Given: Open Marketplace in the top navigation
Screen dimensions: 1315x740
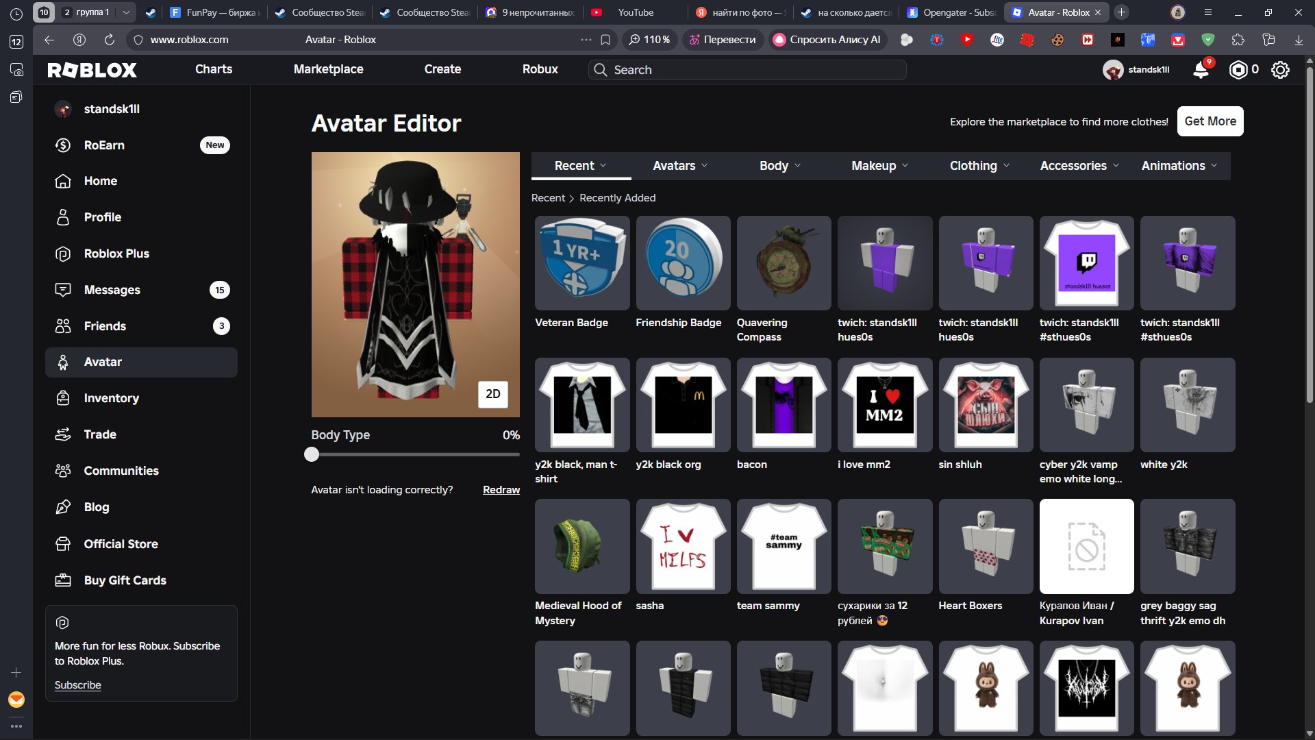Looking at the screenshot, I should tap(329, 69).
